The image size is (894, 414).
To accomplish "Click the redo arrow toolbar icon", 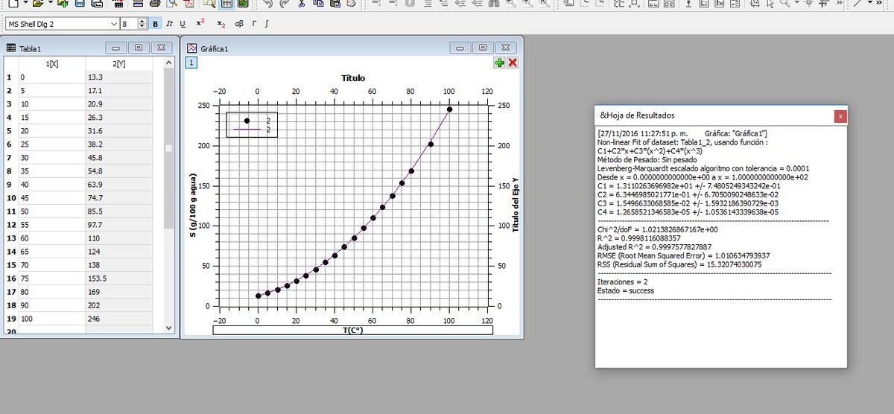I will tap(284, 4).
